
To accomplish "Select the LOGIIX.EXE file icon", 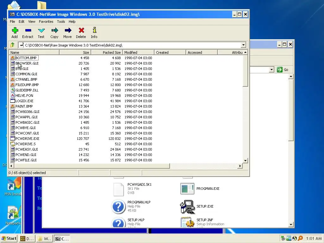I will point(13,101).
